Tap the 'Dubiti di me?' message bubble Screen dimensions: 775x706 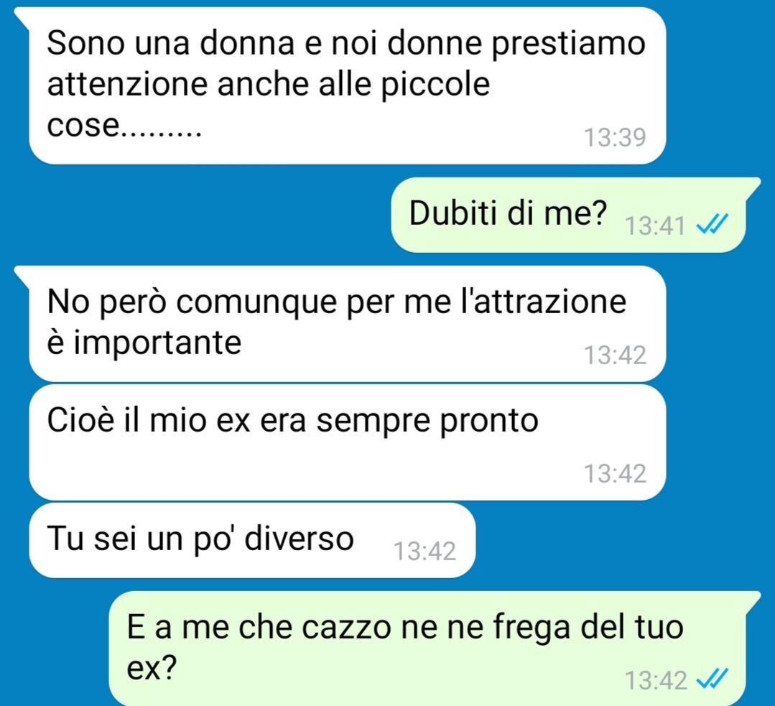coord(568,215)
